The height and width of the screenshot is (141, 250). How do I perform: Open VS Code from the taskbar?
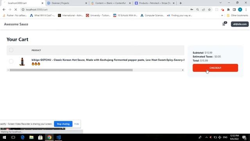(58, 137)
